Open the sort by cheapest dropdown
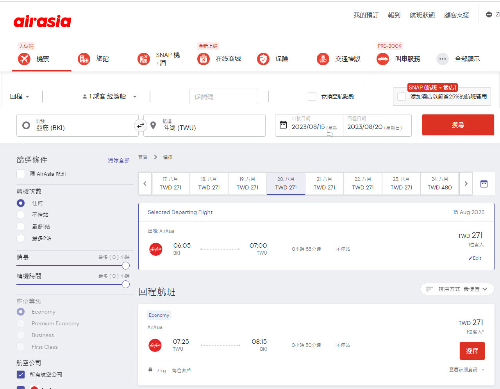 457,289
